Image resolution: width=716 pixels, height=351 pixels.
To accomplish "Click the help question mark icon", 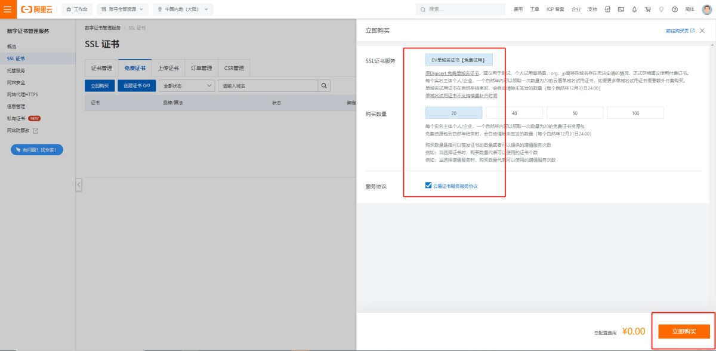I will [x=675, y=9].
